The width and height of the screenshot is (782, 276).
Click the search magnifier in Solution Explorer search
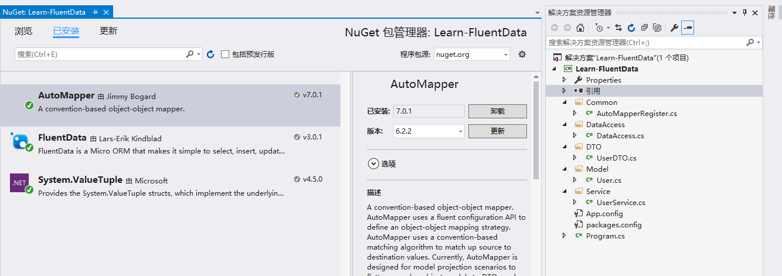(750, 43)
